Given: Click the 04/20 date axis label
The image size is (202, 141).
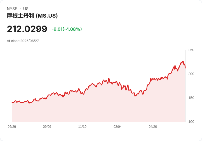Looking at the screenshot, I should click(x=153, y=127).
